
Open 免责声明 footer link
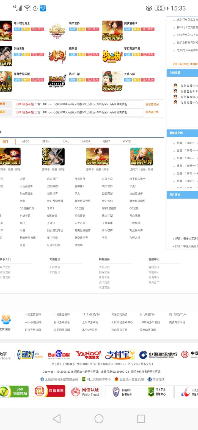click(x=82, y=364)
